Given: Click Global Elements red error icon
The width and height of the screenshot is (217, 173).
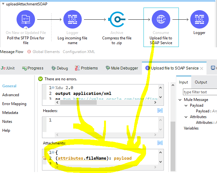Looking at the screenshot, I should (29, 52).
